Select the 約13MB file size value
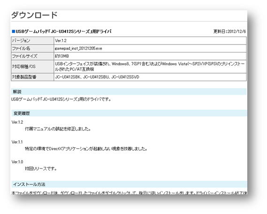267x214 pixels. (62, 56)
